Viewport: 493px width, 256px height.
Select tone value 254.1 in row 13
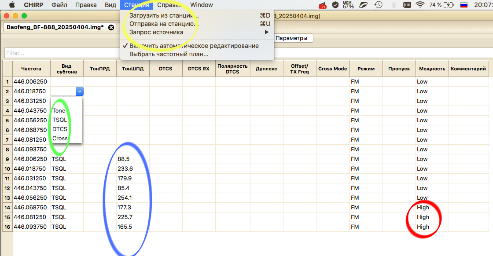coord(132,198)
